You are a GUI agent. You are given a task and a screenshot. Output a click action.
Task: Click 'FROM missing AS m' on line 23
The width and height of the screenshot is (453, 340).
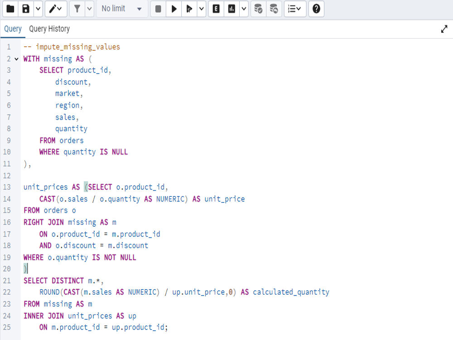[x=58, y=304]
